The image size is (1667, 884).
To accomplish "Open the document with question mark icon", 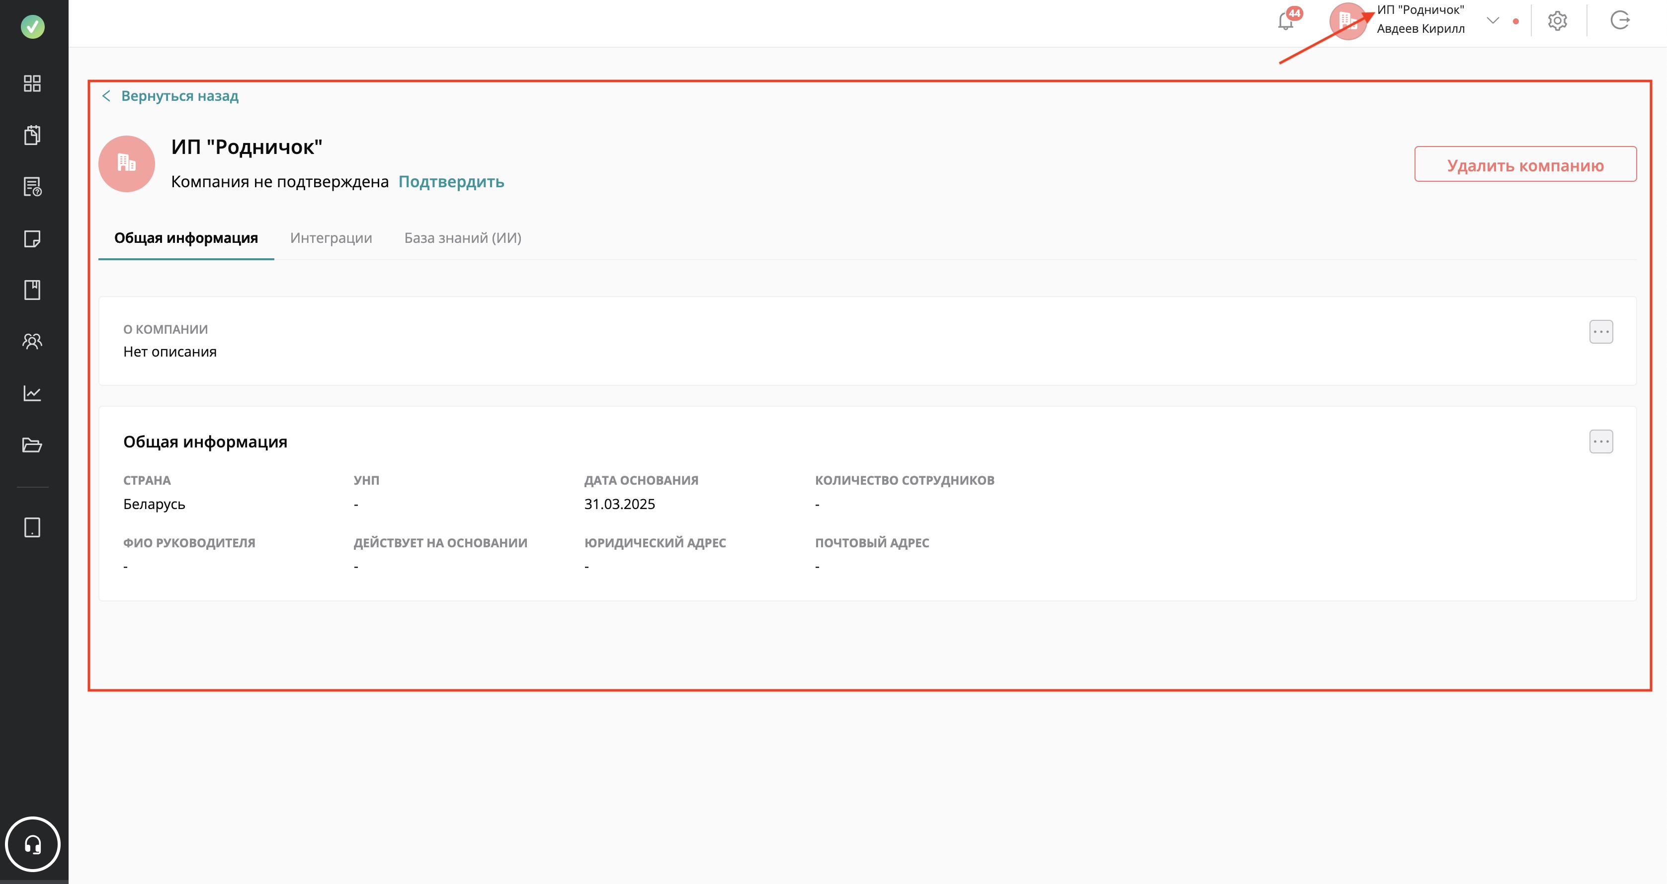I will [32, 187].
